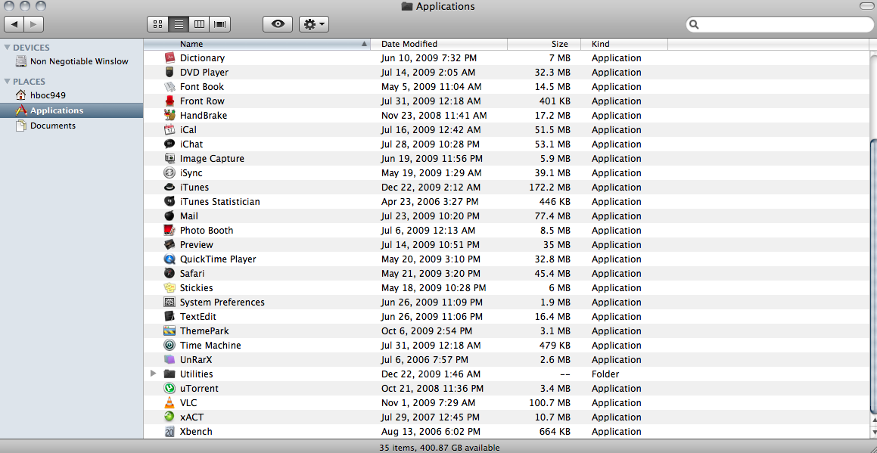Expand the Utilities folder disclosure triangle
The image size is (877, 453).
(x=154, y=374)
